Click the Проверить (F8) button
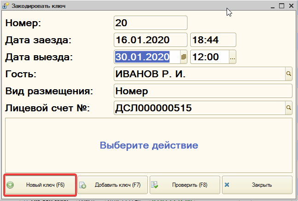The image size is (298, 201). click(x=185, y=185)
